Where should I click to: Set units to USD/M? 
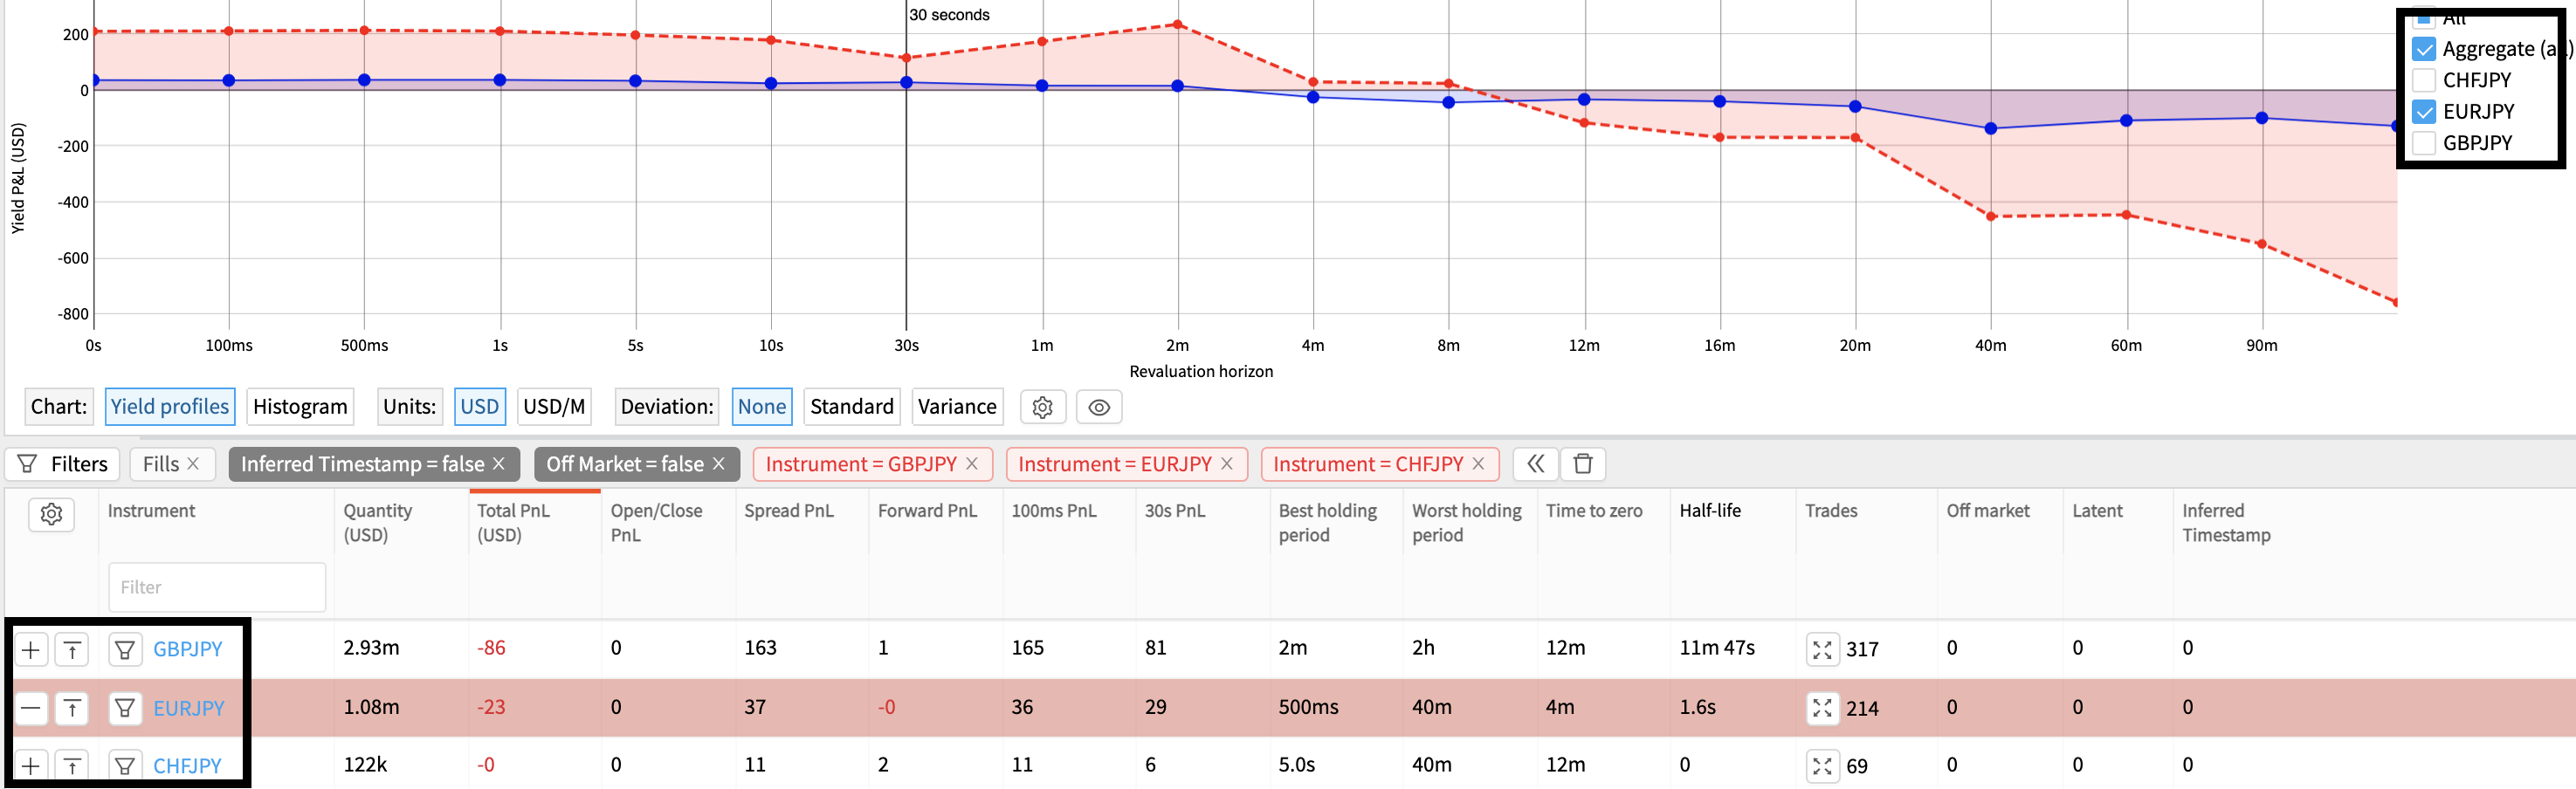[554, 407]
